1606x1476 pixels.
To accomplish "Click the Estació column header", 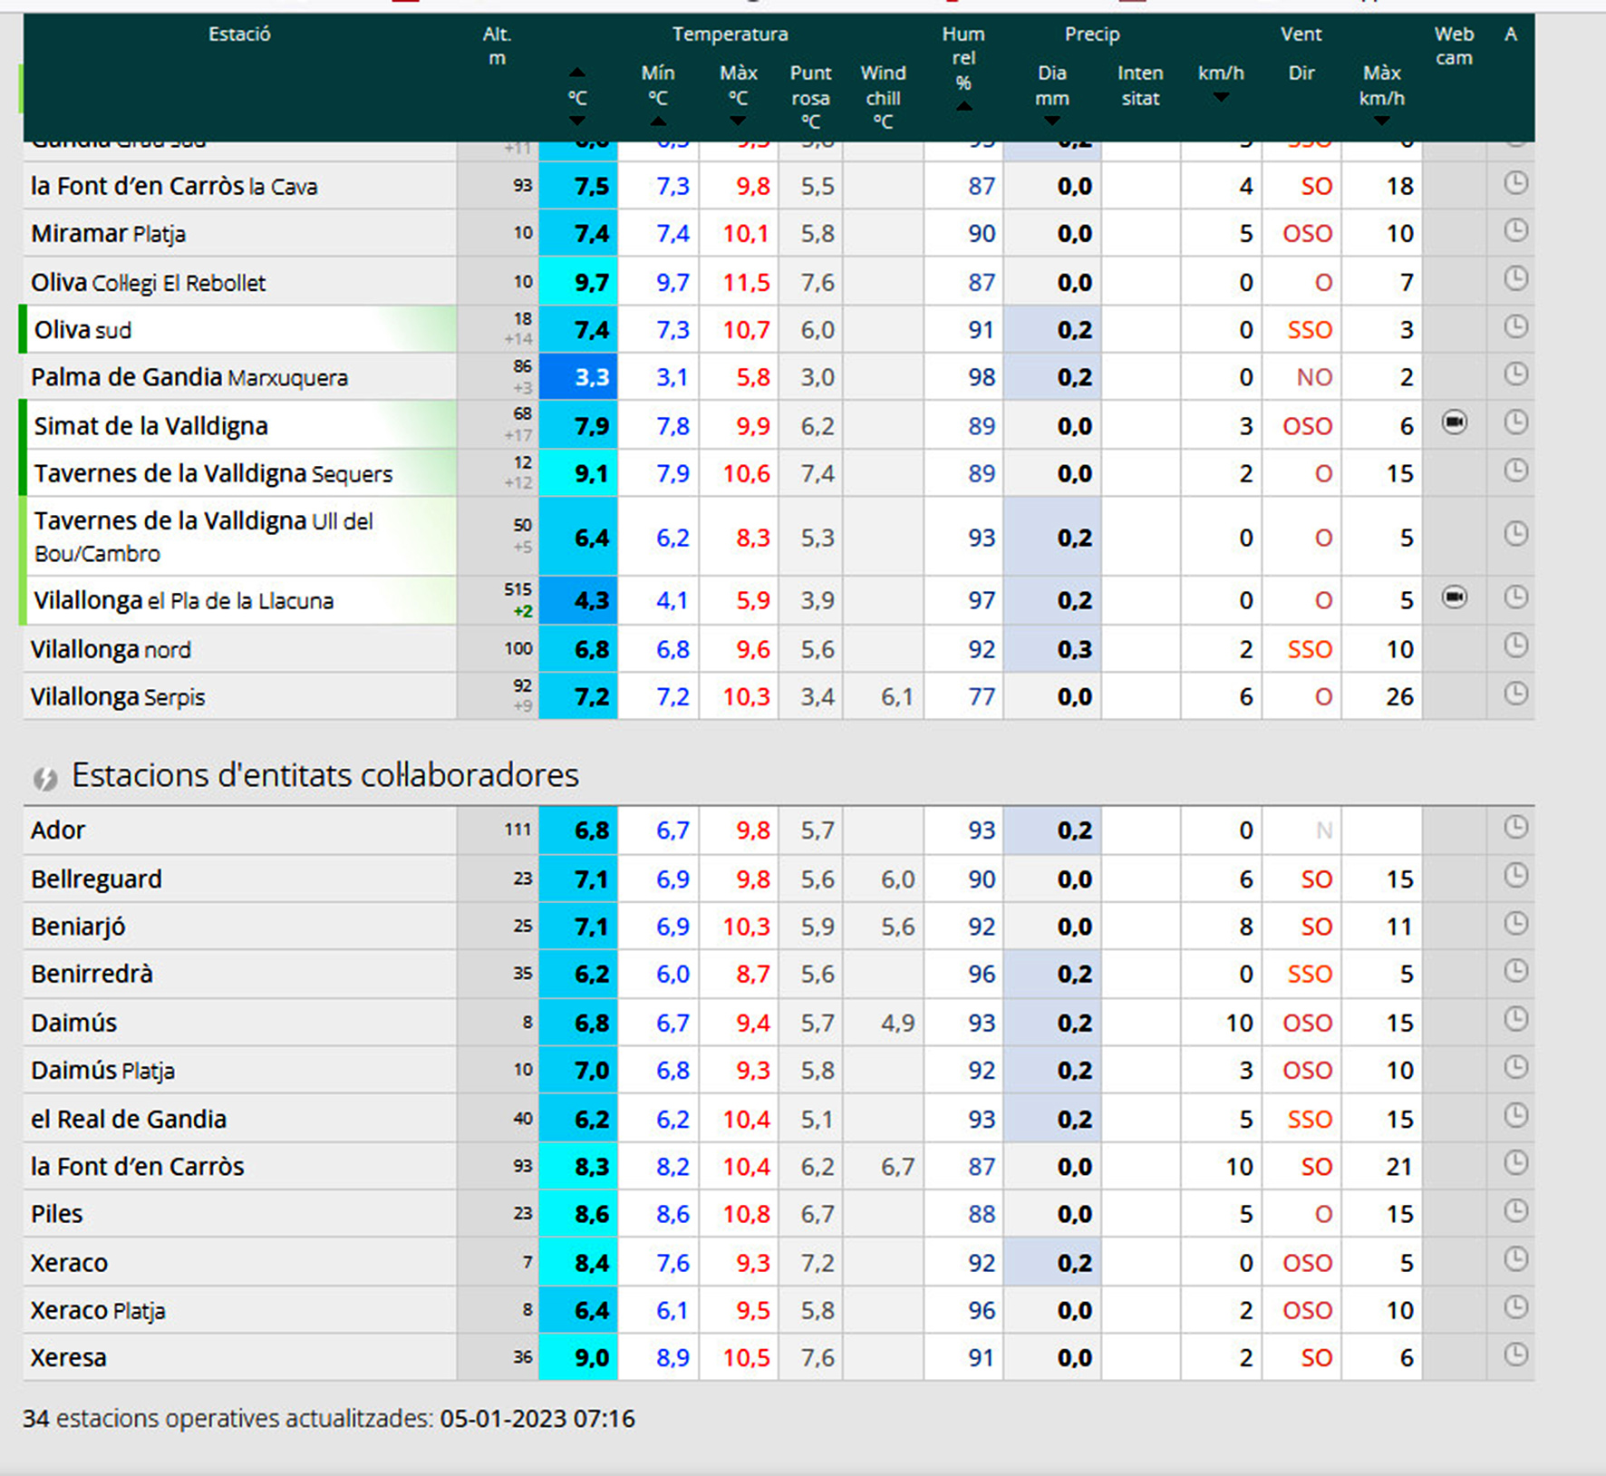I will pyautogui.click(x=239, y=34).
